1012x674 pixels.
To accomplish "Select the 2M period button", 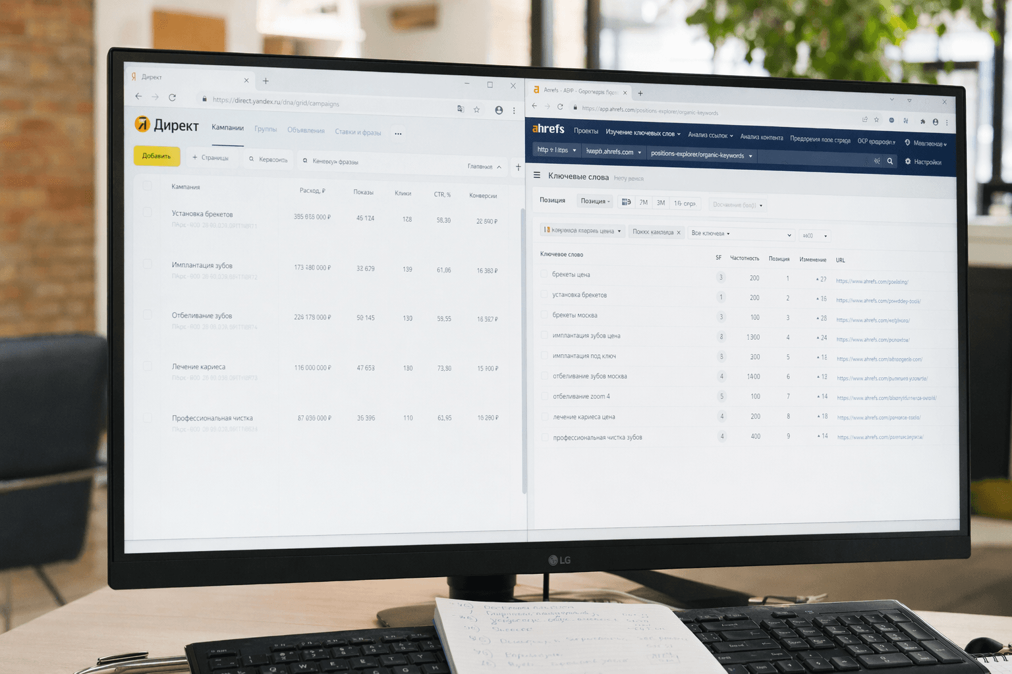I will 644,203.
